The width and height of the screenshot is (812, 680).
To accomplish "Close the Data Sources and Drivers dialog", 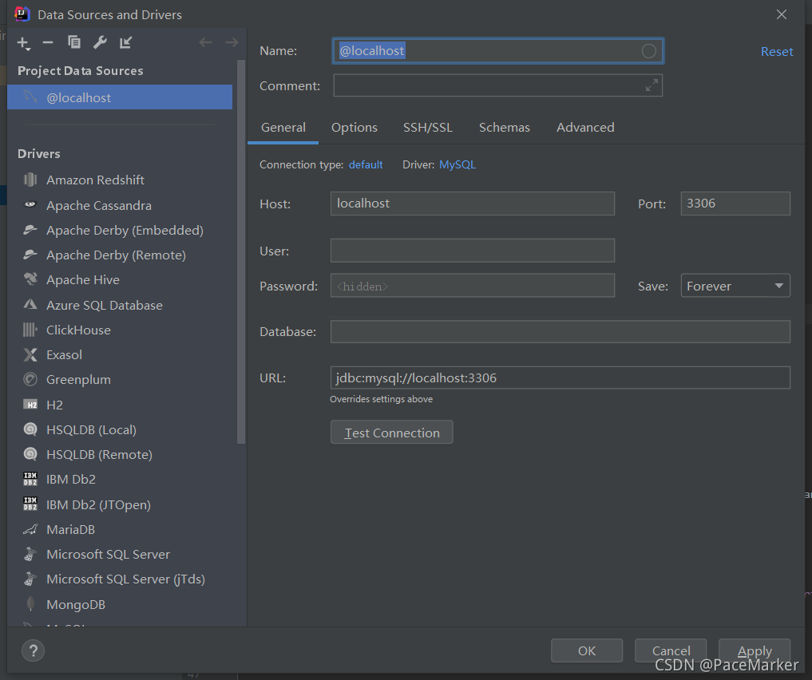I will click(782, 14).
